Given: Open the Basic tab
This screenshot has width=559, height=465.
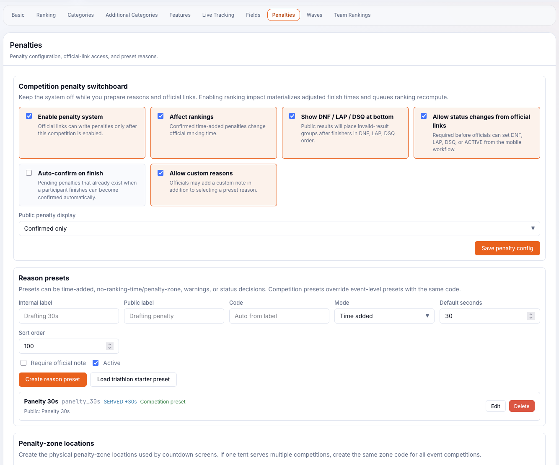Looking at the screenshot, I should coord(18,15).
